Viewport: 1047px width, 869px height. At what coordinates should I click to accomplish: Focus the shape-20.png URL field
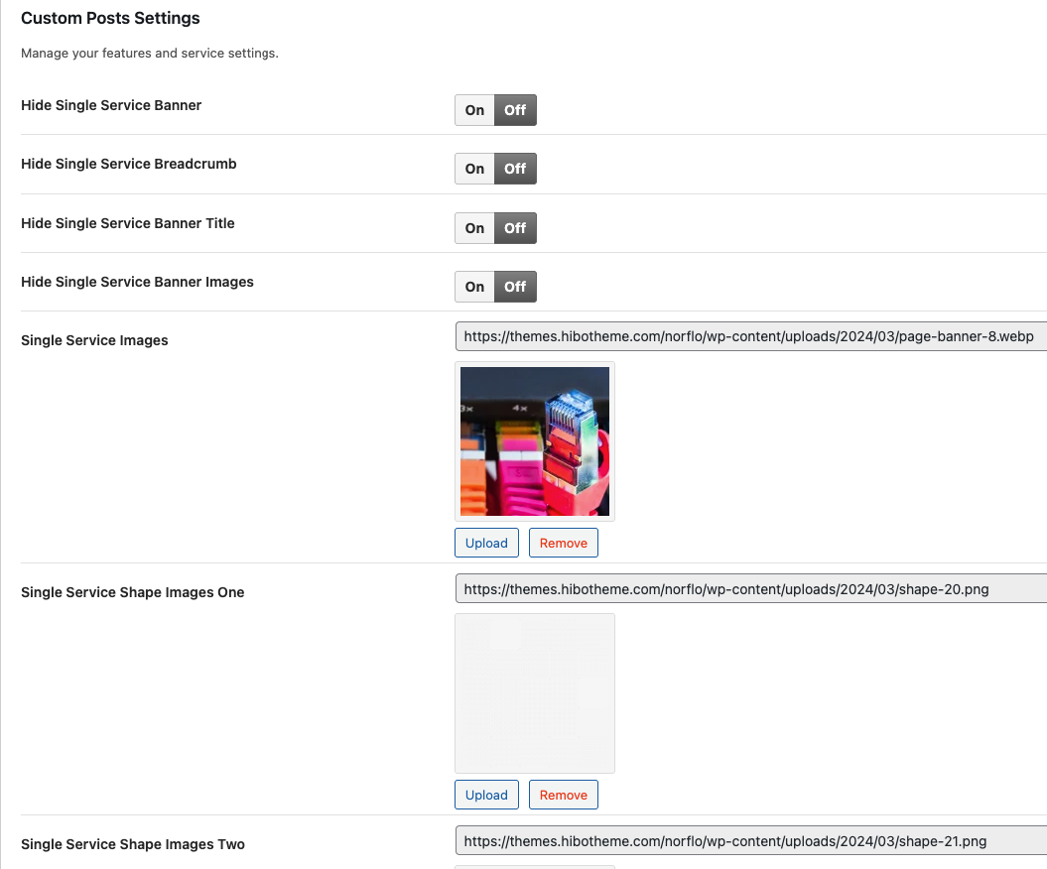click(749, 588)
